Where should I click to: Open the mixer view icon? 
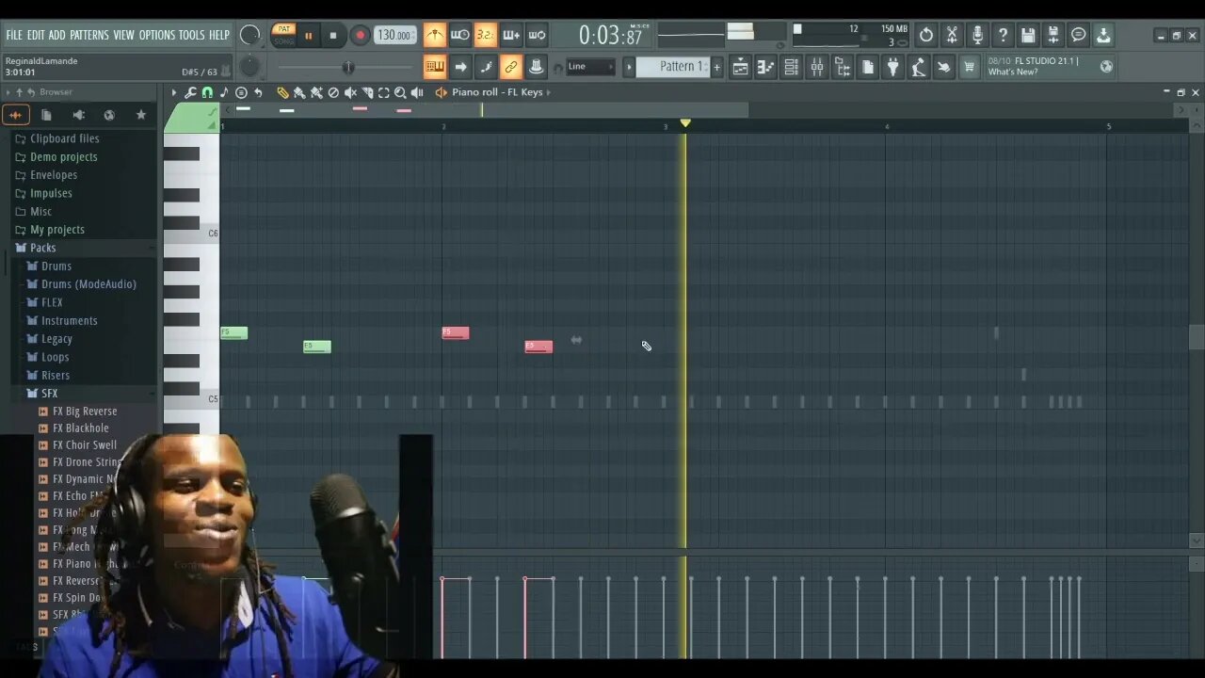(816, 67)
